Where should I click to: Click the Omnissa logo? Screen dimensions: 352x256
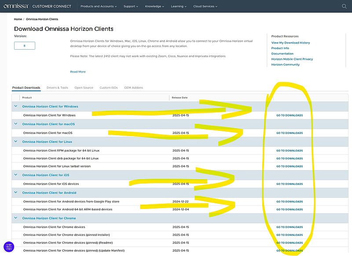[x=16, y=6]
